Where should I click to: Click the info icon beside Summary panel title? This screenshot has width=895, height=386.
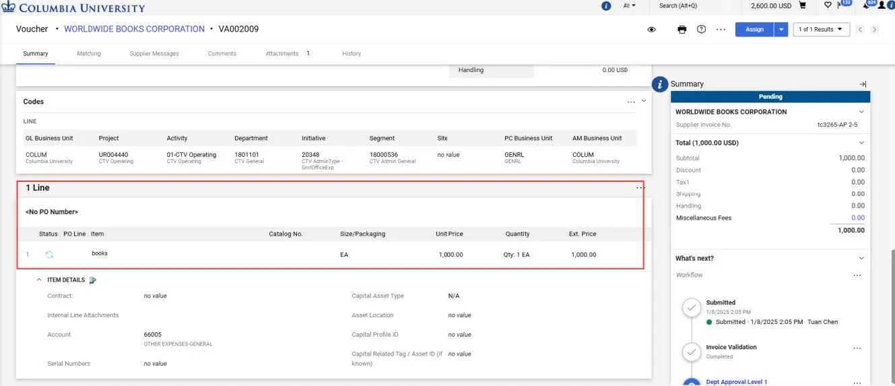pos(660,84)
